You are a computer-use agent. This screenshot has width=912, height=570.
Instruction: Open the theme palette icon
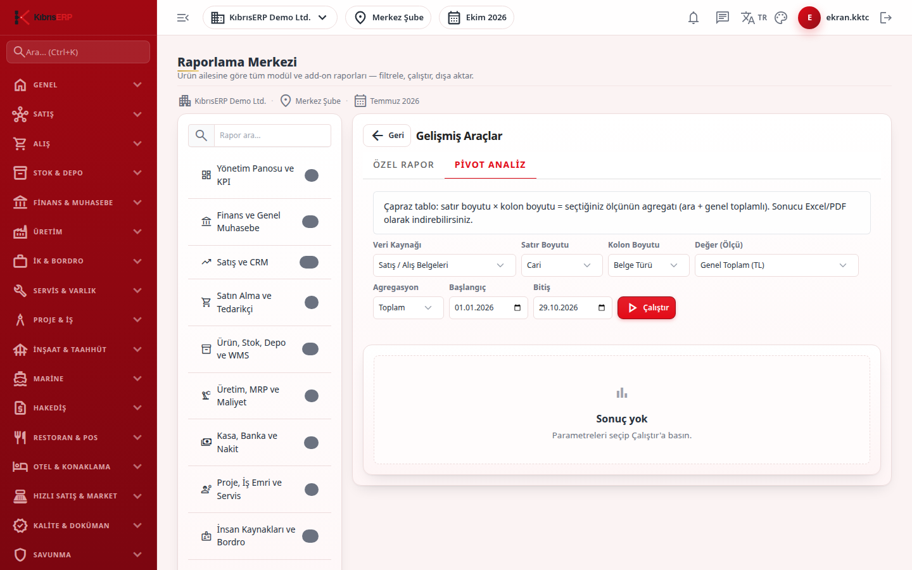coord(781,18)
